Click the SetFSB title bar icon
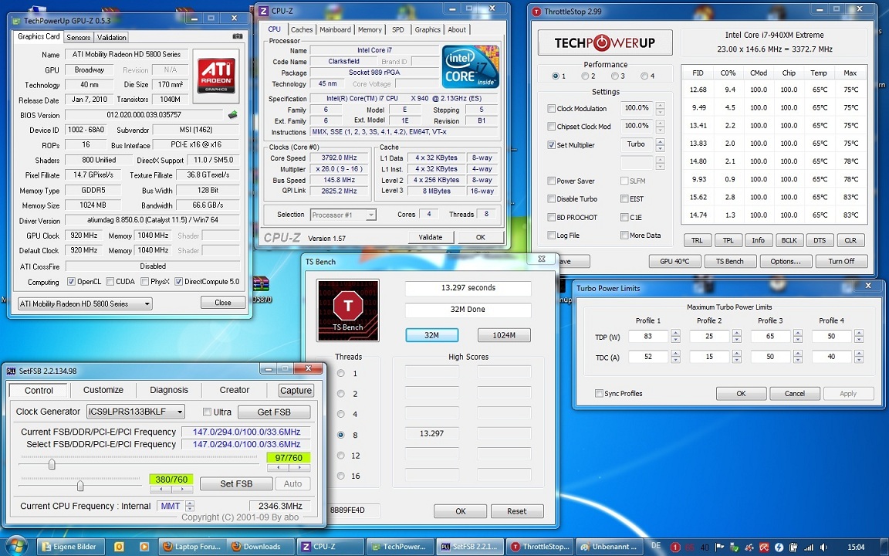889x556 pixels. pyautogui.click(x=11, y=371)
